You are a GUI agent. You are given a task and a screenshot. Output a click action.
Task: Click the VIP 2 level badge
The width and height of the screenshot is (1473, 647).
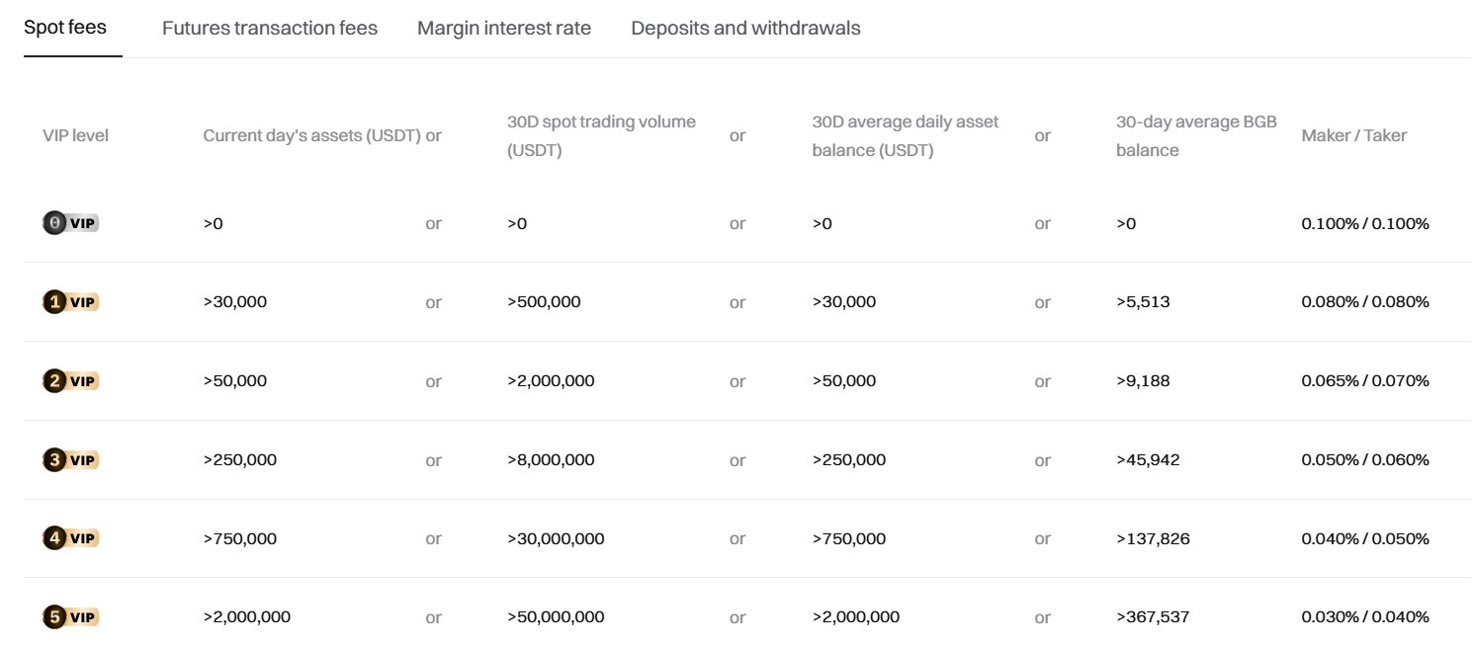(71, 381)
